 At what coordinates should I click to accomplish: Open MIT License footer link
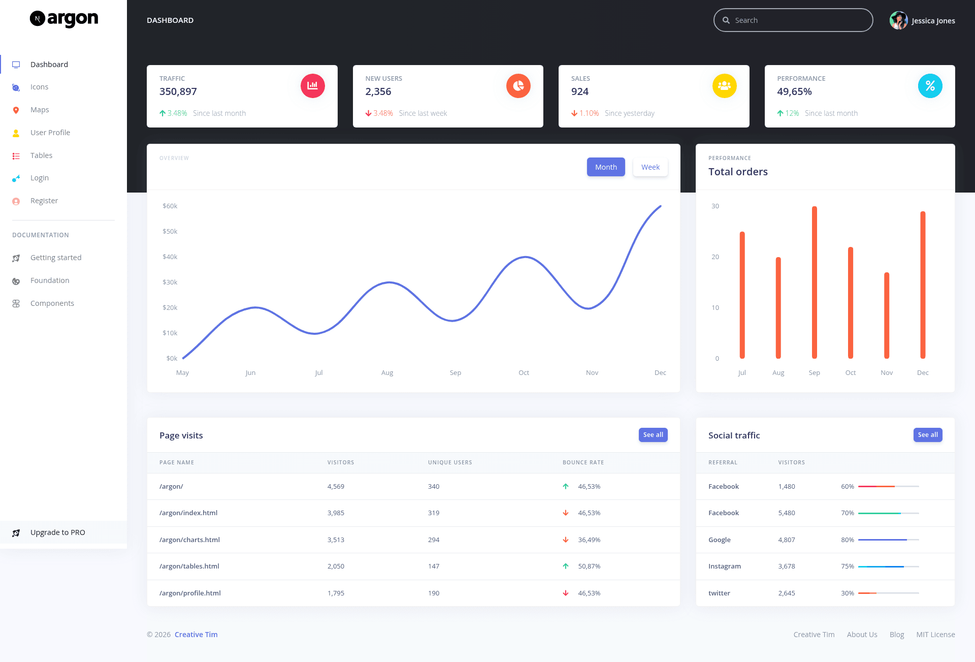(x=935, y=635)
